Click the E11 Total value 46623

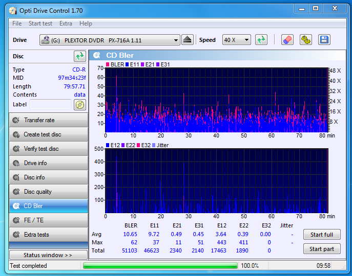tap(151, 250)
